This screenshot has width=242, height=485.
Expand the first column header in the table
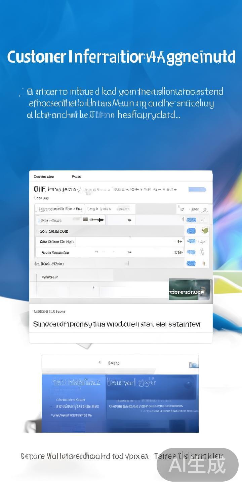(61, 209)
